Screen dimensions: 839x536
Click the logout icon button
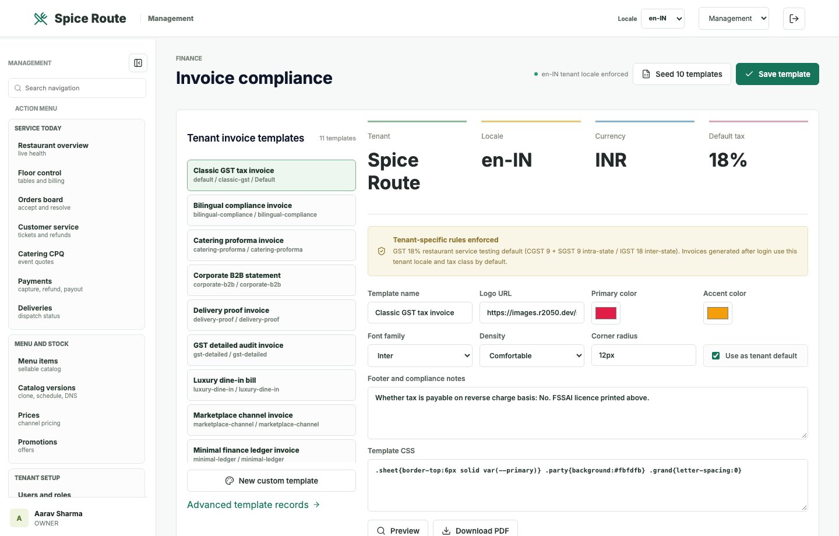(794, 19)
